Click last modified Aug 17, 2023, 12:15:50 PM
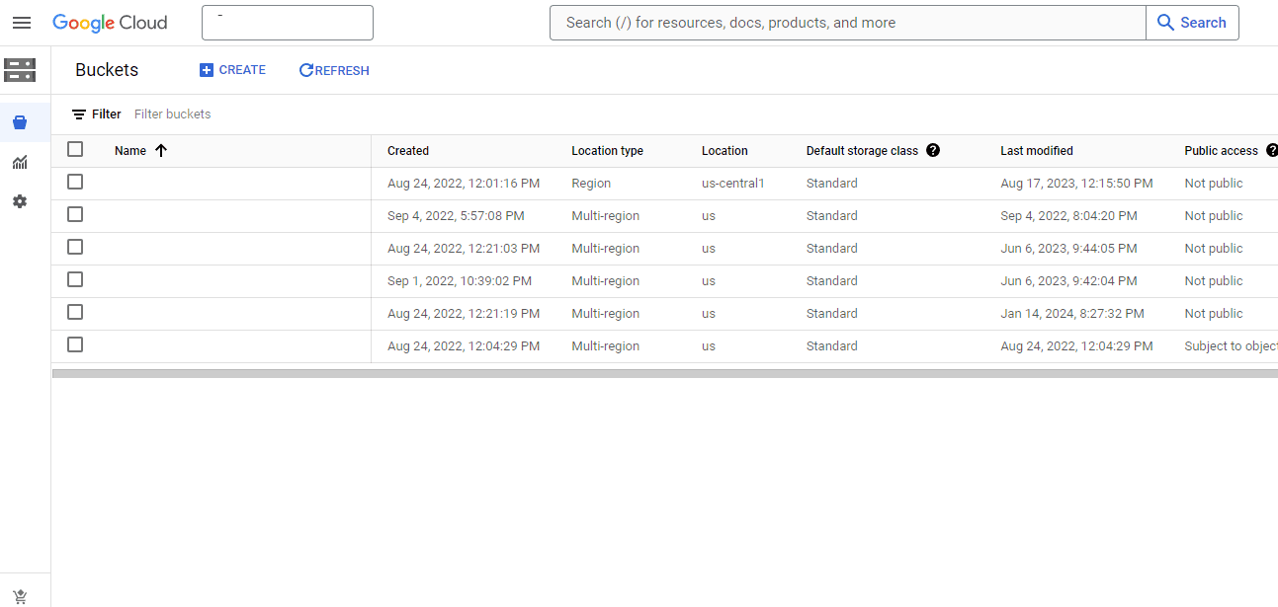The width and height of the screenshot is (1278, 607). (1076, 184)
